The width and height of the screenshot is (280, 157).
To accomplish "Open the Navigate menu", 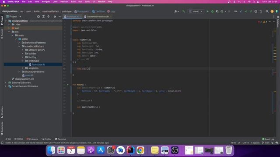I will coord(45,2).
